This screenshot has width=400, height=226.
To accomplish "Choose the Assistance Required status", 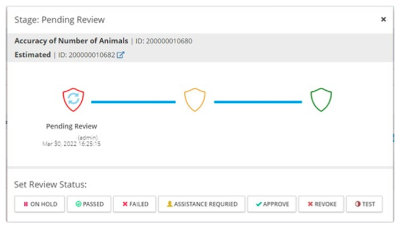I will point(202,204).
